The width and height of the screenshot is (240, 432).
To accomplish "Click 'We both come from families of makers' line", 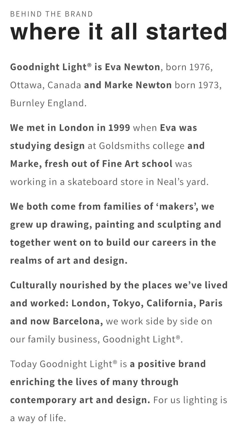I will tap(112, 206).
